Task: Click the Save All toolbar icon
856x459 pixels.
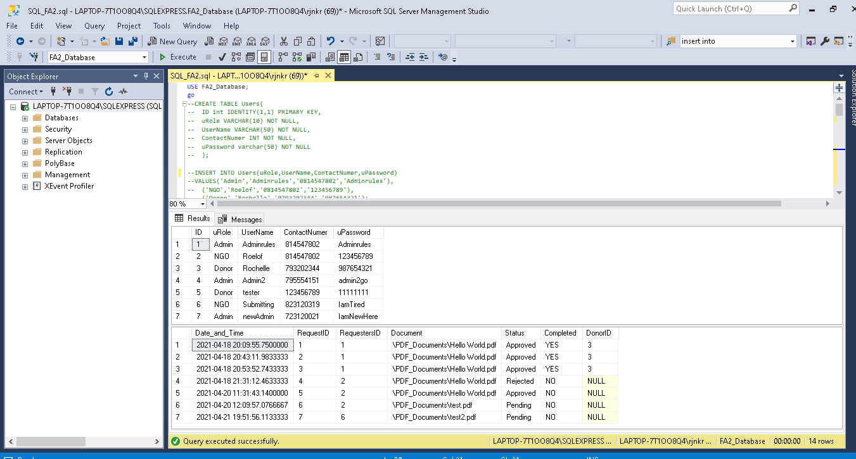Action: tap(133, 41)
